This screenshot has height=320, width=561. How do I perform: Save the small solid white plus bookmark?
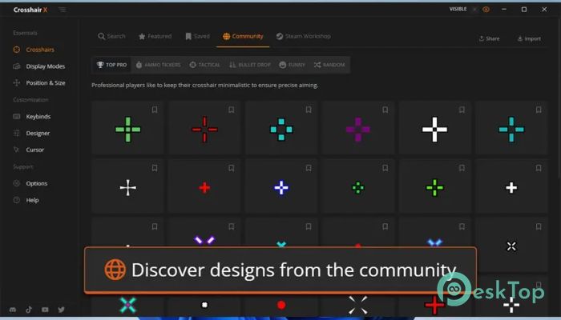[x=539, y=168]
